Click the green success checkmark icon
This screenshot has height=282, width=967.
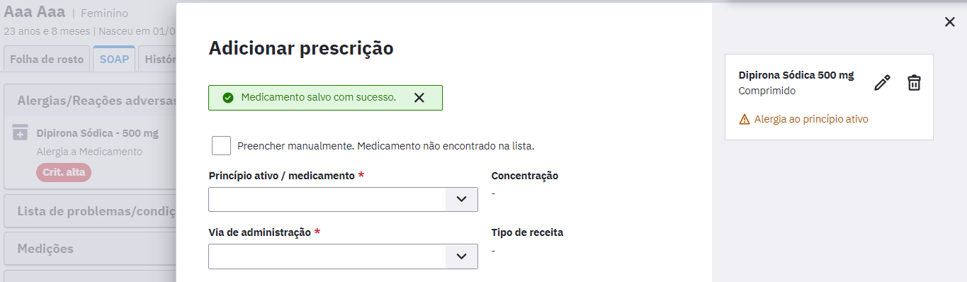[227, 98]
